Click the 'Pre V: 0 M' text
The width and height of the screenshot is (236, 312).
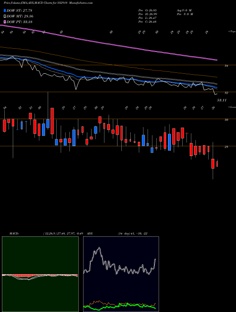click(185, 14)
